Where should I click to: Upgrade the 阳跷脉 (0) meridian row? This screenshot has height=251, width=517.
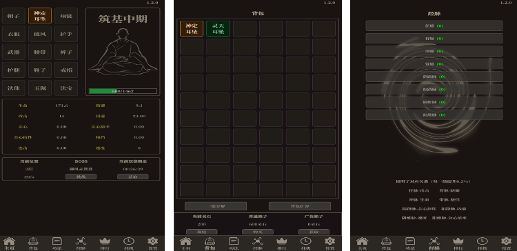[x=434, y=90]
